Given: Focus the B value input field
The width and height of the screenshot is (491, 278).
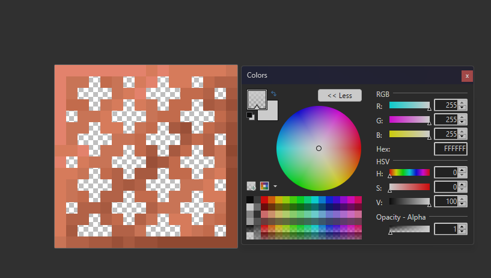Looking at the screenshot, I should [x=446, y=134].
